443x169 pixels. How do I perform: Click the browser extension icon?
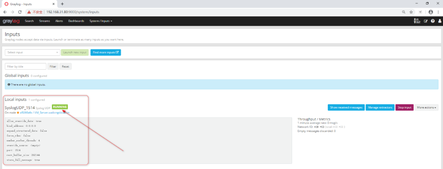420,12
